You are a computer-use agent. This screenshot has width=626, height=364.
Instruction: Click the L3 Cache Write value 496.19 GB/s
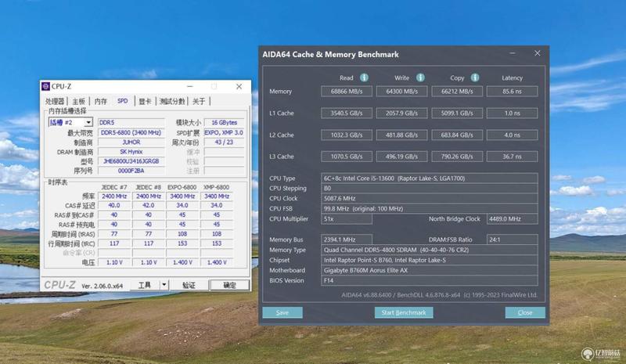coord(401,157)
